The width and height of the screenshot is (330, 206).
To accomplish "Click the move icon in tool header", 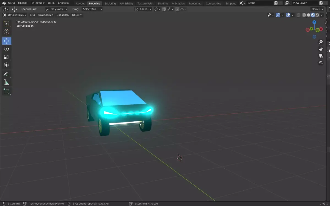I will (15, 9).
